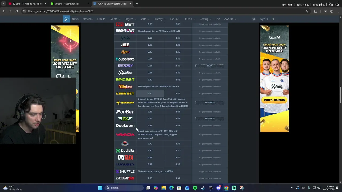Screen dimensions: 342x192
Task: Reload the page with the refresh icon
Action: coord(17,11)
